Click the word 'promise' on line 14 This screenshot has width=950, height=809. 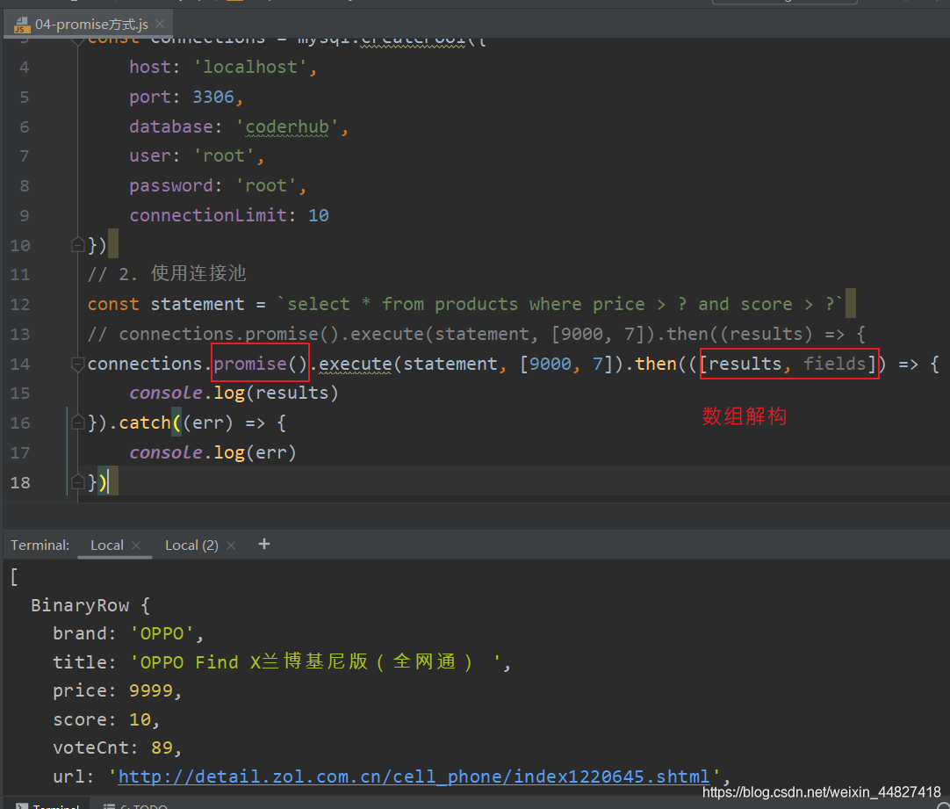249,364
